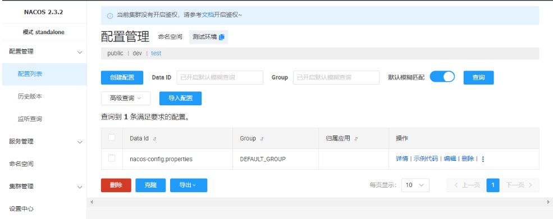Image resolution: width=553 pixels, height=219 pixels.
Task: Open 示例代码 for nacos-config.properties
Action: [x=426, y=159]
